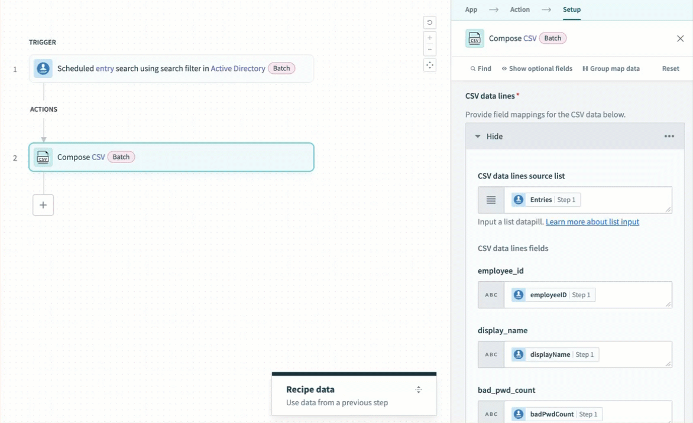Click the display_name input field
The height and width of the screenshot is (423, 693).
tap(633, 354)
